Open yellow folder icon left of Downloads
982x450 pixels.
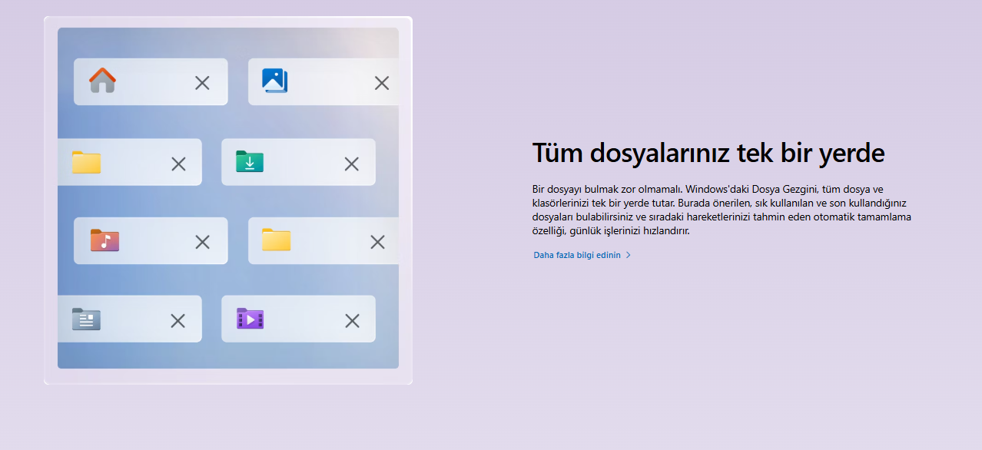pos(86,162)
